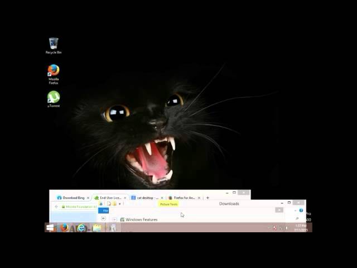Open File Explorer from the taskbar
357x268 pixels.
click(97, 227)
